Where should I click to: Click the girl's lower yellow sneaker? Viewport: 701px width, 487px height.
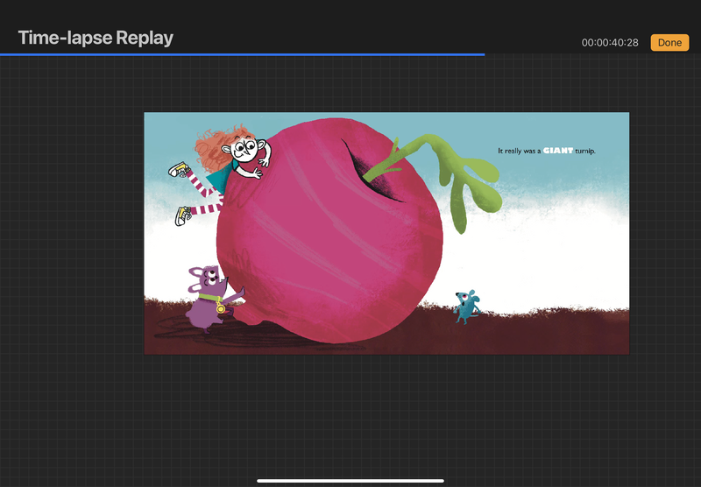(x=183, y=215)
